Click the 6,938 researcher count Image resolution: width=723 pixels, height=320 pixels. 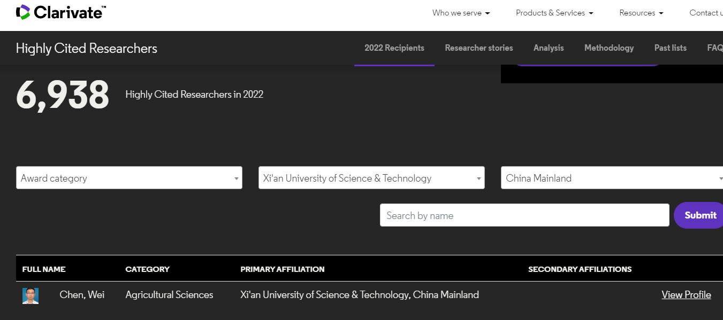(63, 95)
